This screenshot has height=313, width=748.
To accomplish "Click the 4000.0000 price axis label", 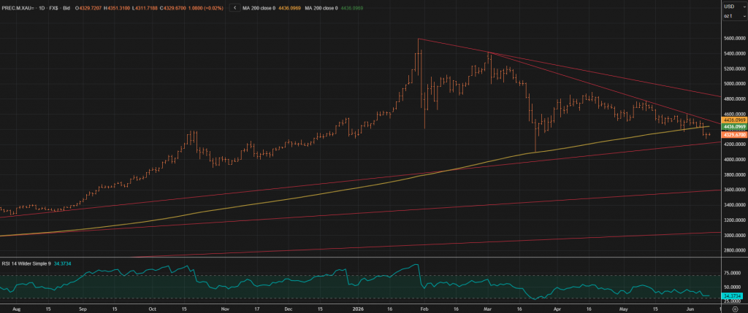I will point(735,160).
